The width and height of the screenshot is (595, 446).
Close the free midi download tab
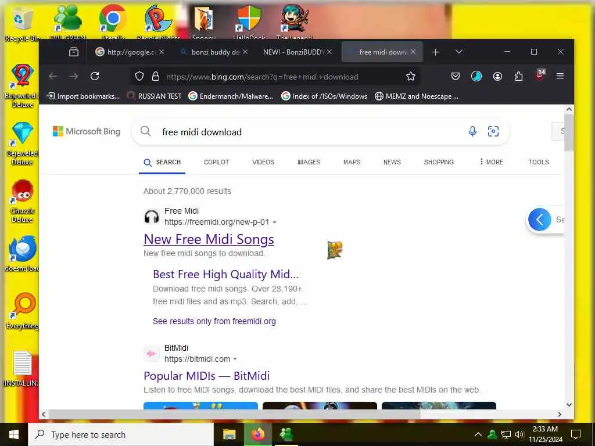[413, 52]
